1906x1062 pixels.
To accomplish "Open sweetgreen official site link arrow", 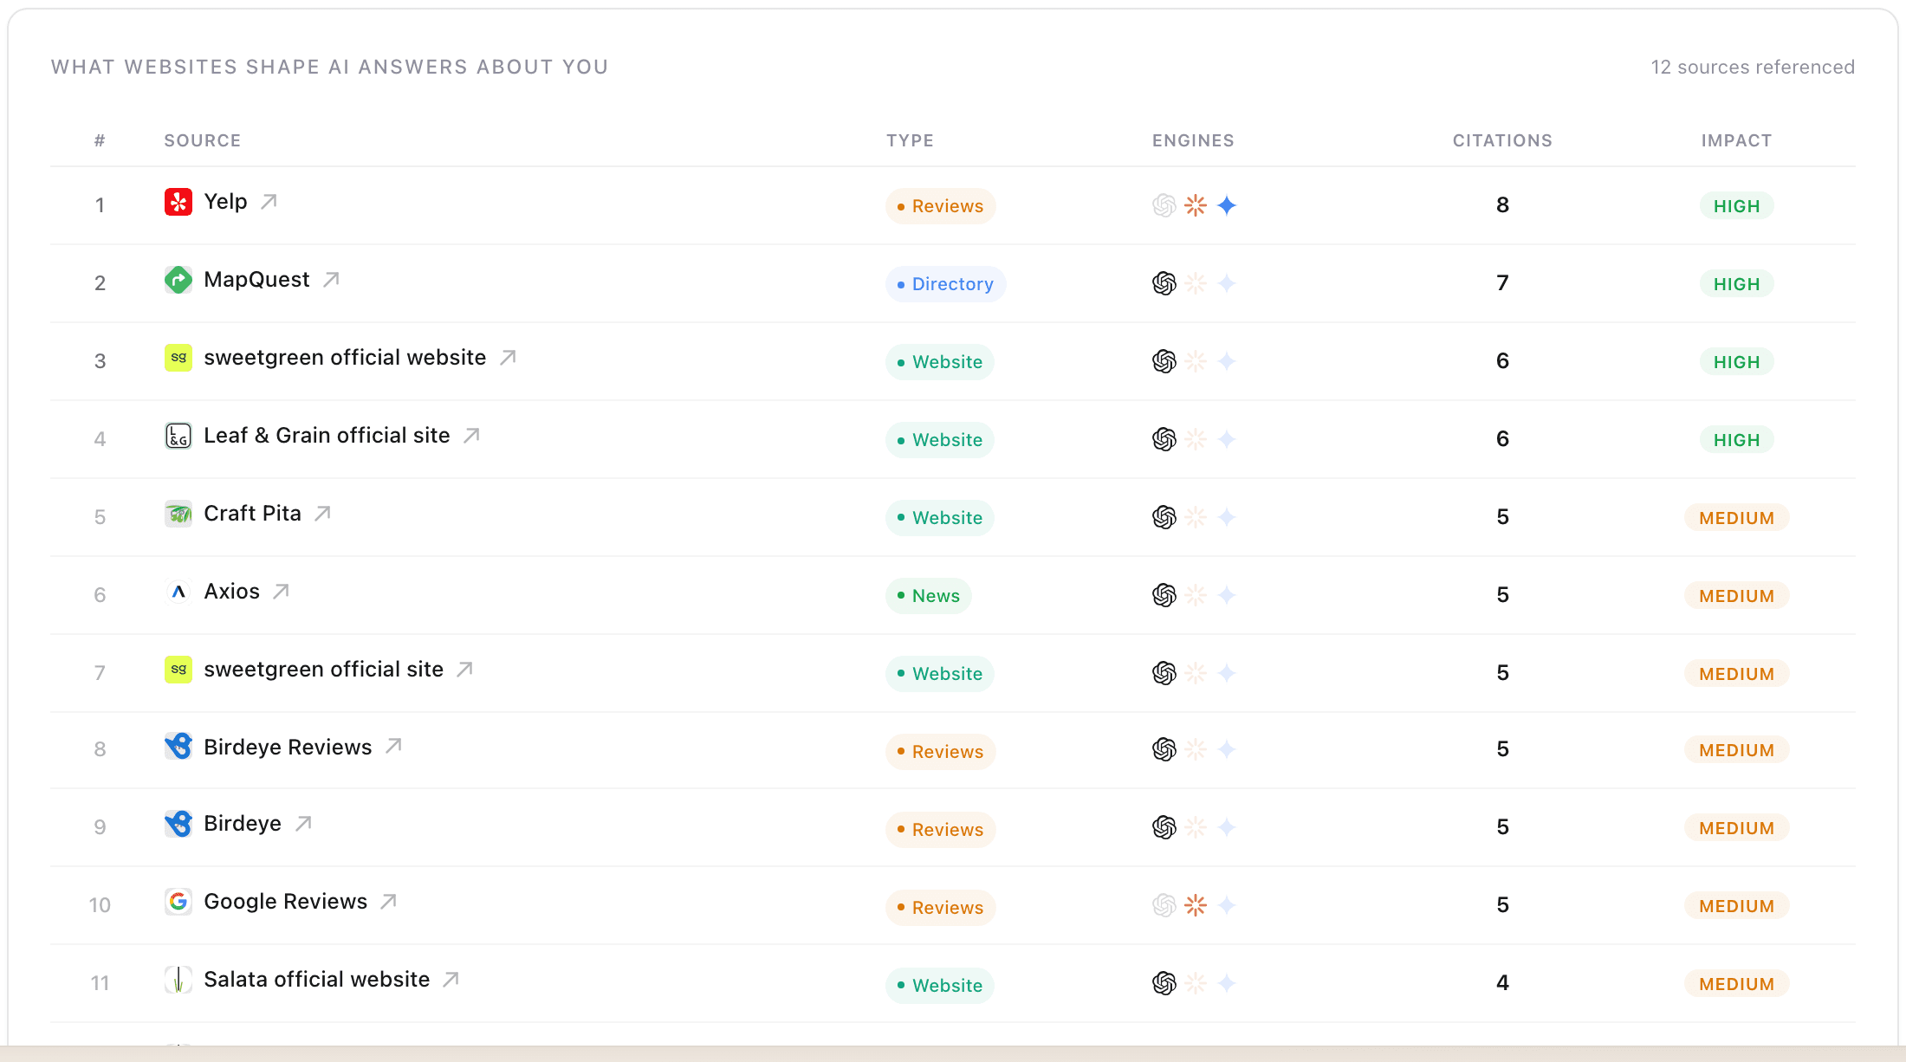I will point(464,670).
